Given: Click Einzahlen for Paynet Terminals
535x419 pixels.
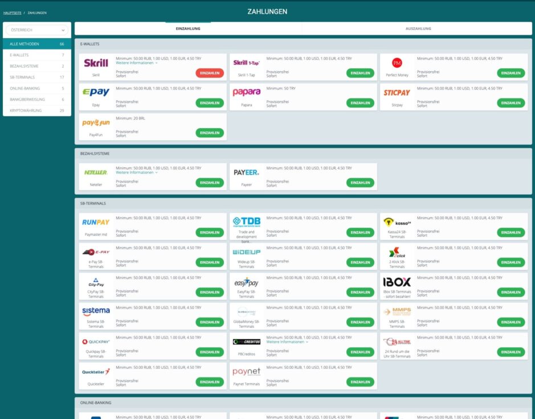Looking at the screenshot, I should pos(360,382).
